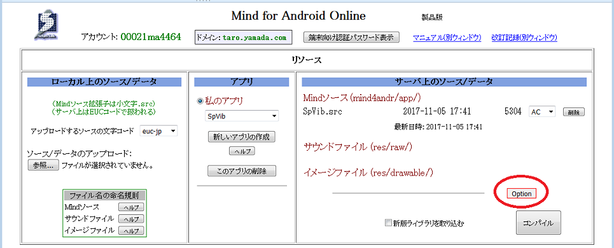This screenshot has width=614, height=248.
Task: Toggle 新版ライブラリを取り込む checkbox
Action: 388,223
